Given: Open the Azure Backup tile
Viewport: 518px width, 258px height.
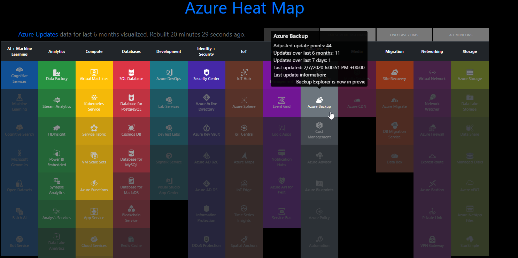Looking at the screenshot, I should point(319,103).
